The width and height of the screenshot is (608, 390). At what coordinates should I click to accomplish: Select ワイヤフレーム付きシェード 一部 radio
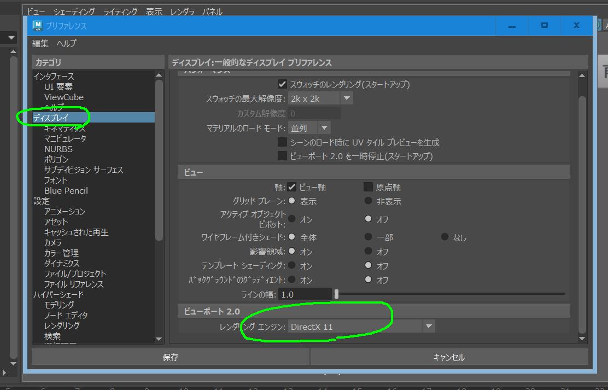tap(368, 237)
